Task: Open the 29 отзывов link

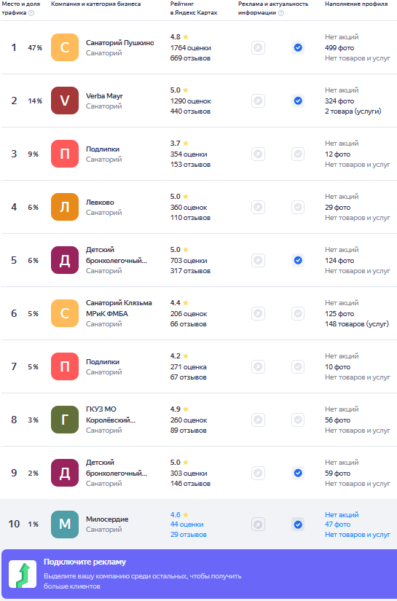Action: (x=188, y=534)
